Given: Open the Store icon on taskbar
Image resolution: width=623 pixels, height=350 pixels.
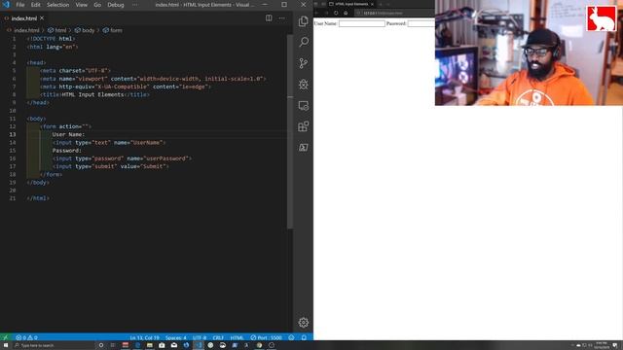Looking at the screenshot, I should pos(162,345).
